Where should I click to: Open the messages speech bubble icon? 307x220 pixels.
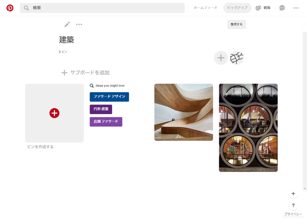point(282,8)
